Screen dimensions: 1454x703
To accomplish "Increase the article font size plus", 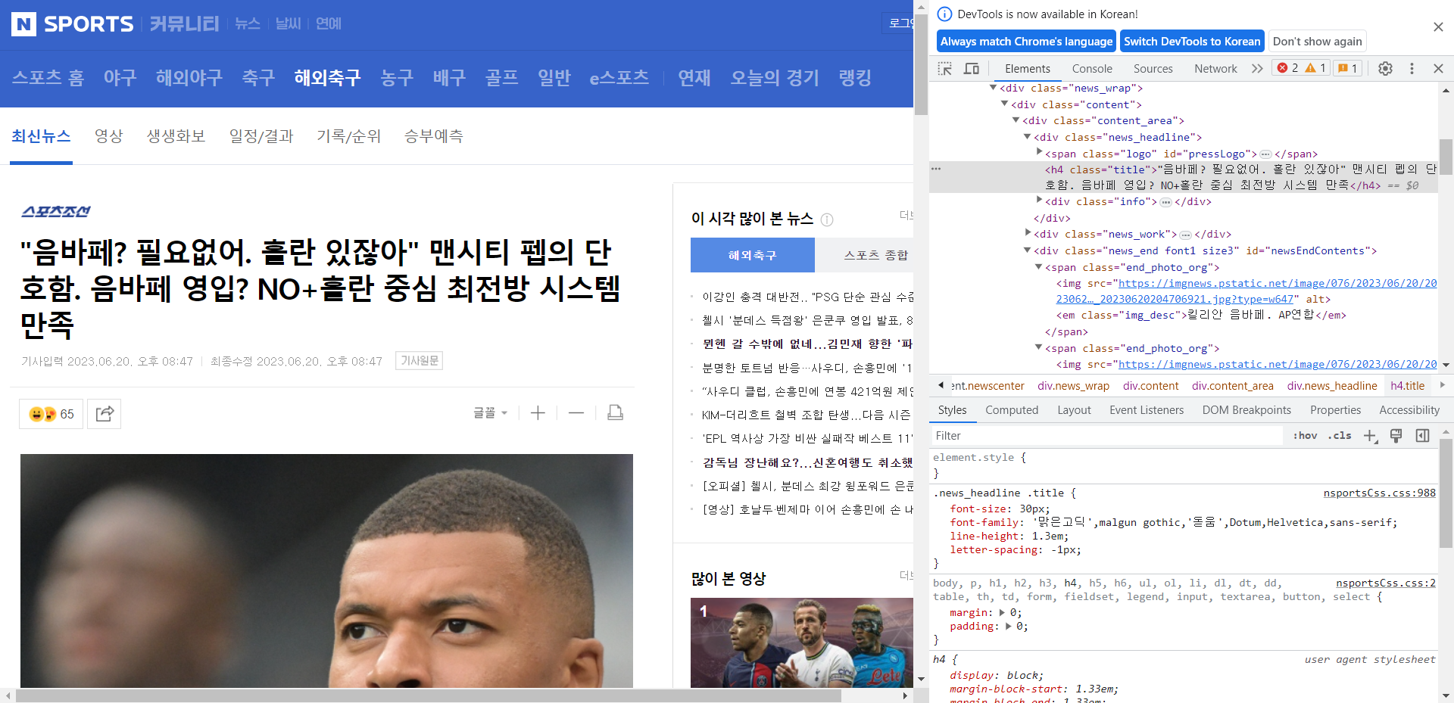I will tap(538, 412).
